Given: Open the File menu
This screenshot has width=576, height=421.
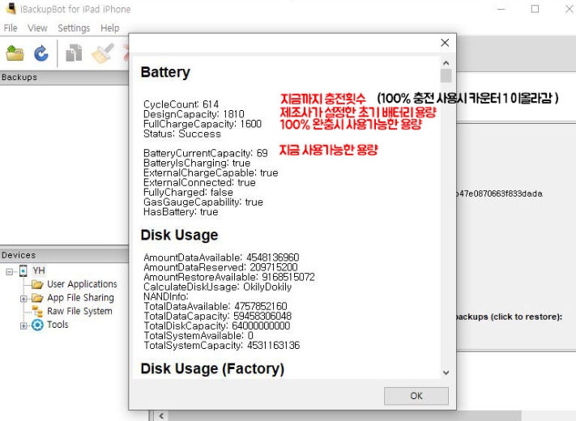Looking at the screenshot, I should coord(11,28).
